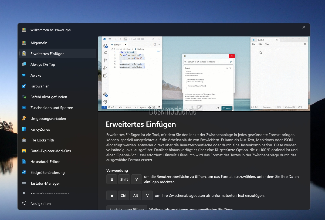
Task: Click the Windows key next to Ctrl
Action: [x=112, y=196]
